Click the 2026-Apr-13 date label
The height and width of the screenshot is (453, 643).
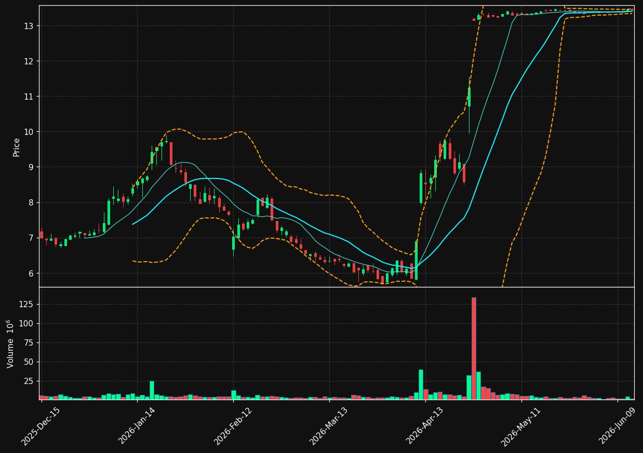(x=425, y=426)
